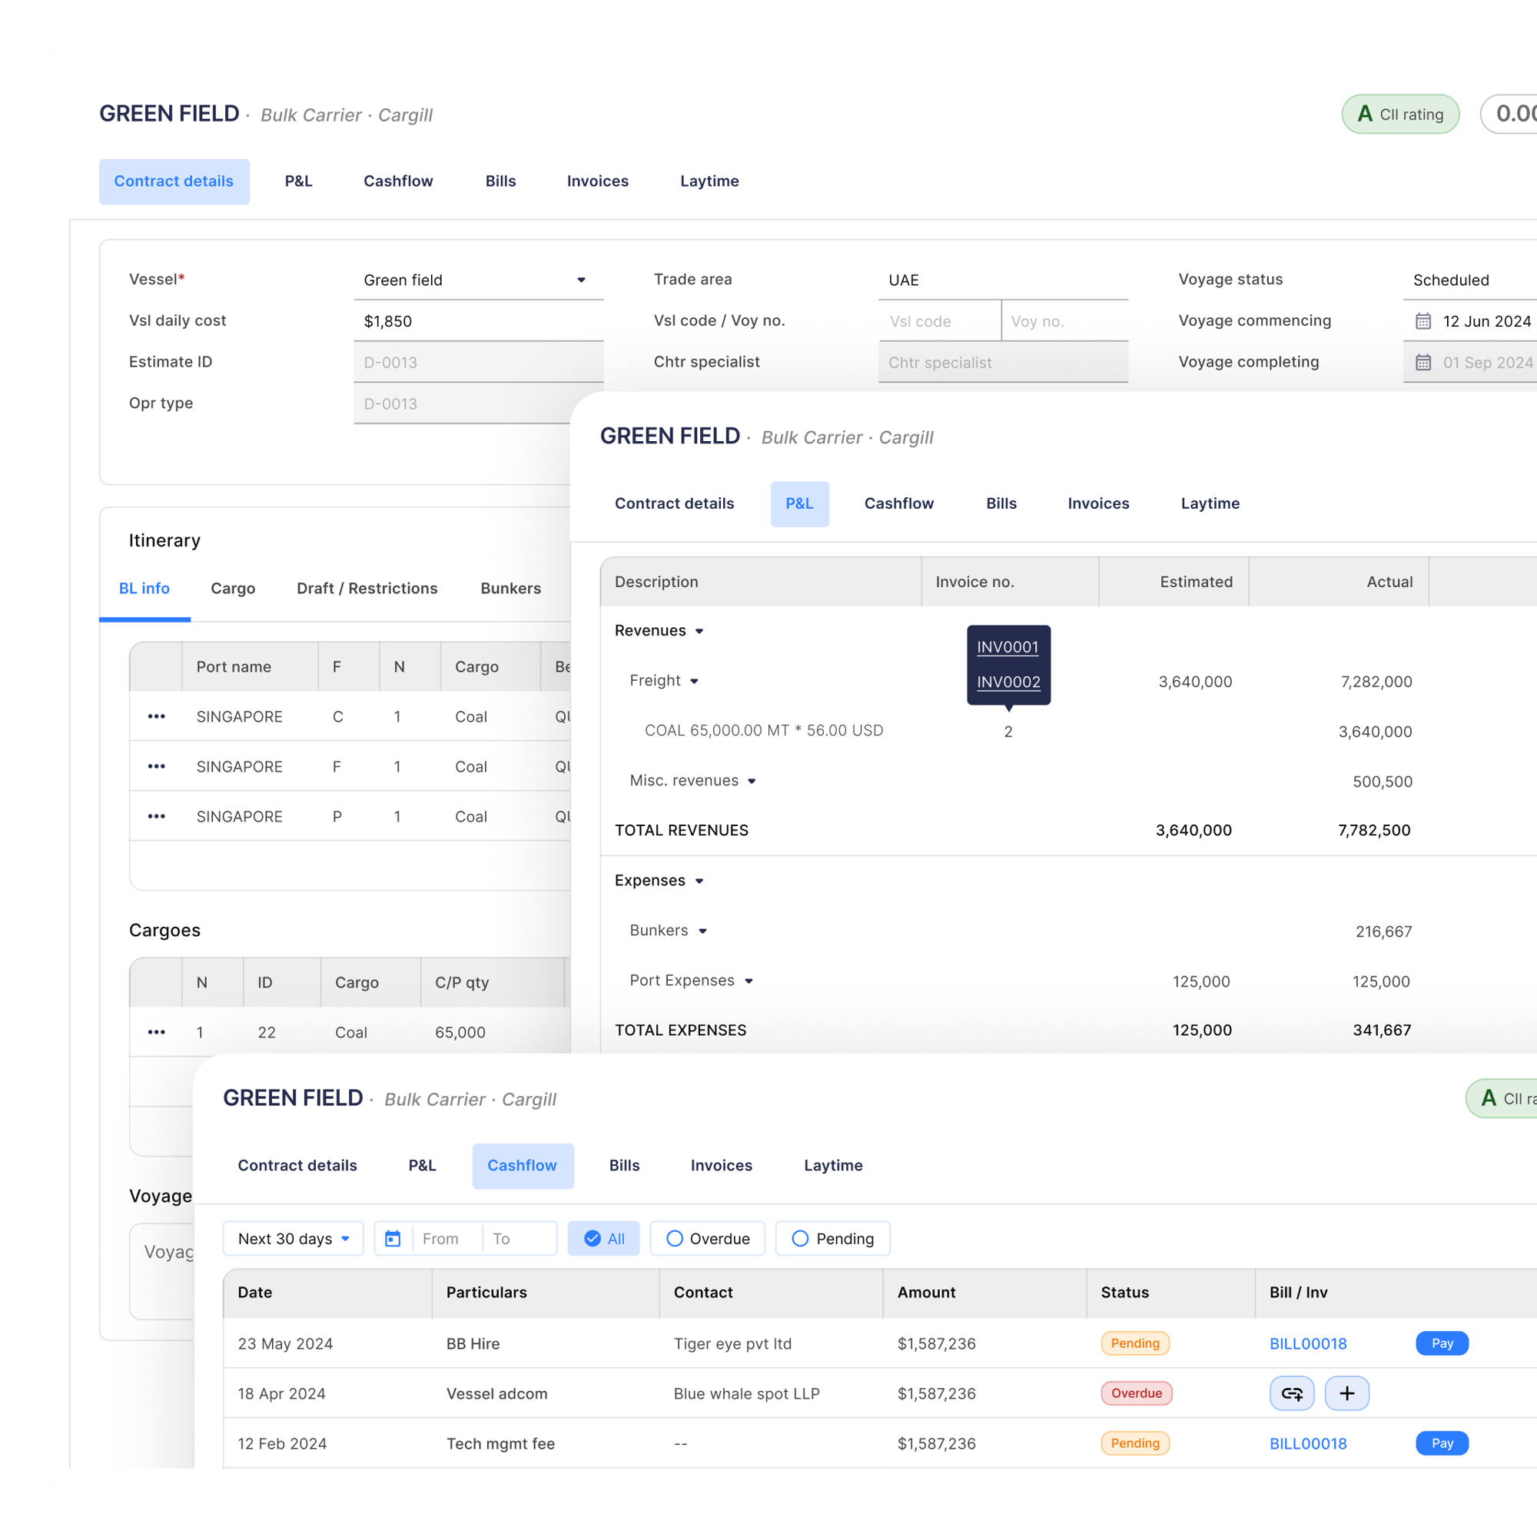The width and height of the screenshot is (1537, 1537).
Task: Click the invoice count 2 under Freight
Action: (1008, 732)
